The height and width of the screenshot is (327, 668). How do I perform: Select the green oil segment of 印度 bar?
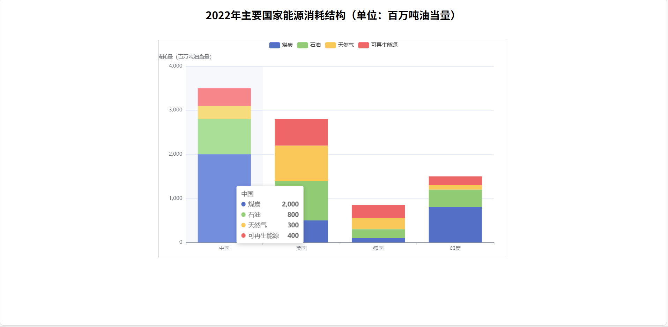[x=455, y=198]
